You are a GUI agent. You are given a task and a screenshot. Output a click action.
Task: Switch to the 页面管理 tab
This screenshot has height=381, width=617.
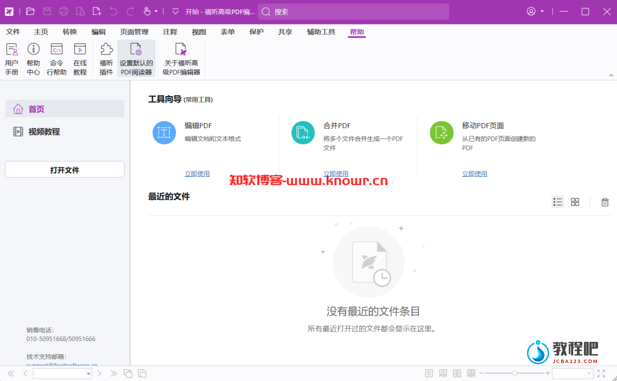[x=134, y=32]
